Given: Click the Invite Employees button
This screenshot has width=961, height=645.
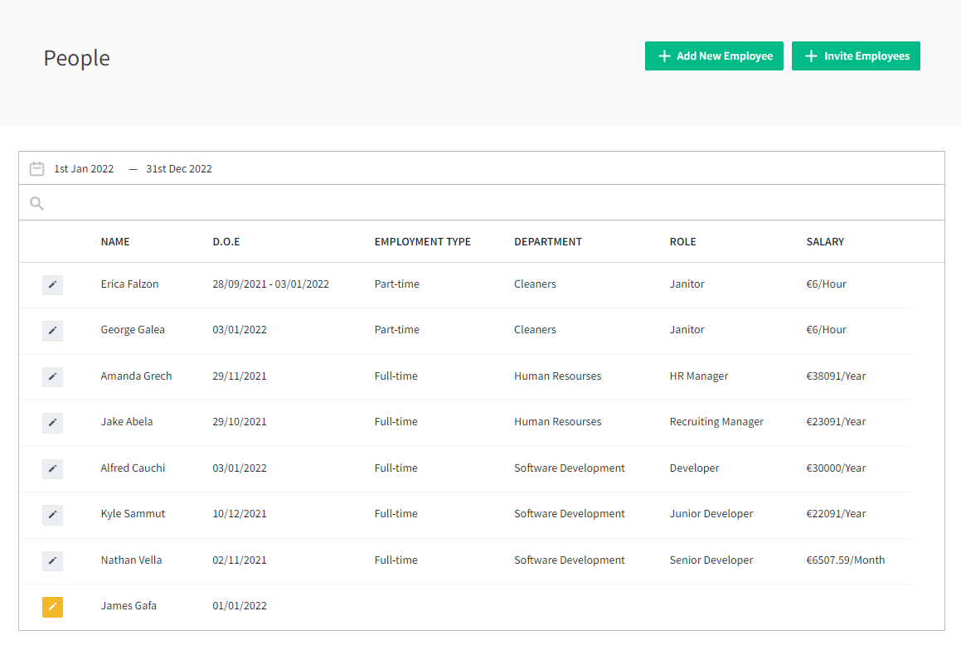Looking at the screenshot, I should click(856, 56).
